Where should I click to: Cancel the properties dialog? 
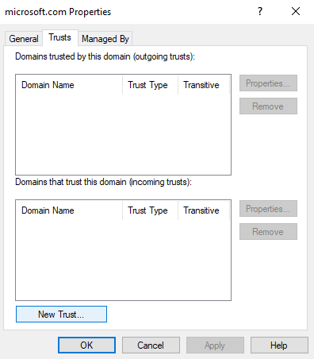tap(151, 345)
